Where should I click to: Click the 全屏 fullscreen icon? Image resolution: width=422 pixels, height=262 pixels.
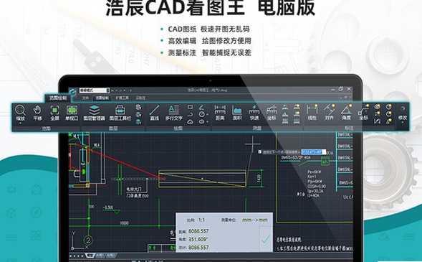pyautogui.click(x=54, y=113)
